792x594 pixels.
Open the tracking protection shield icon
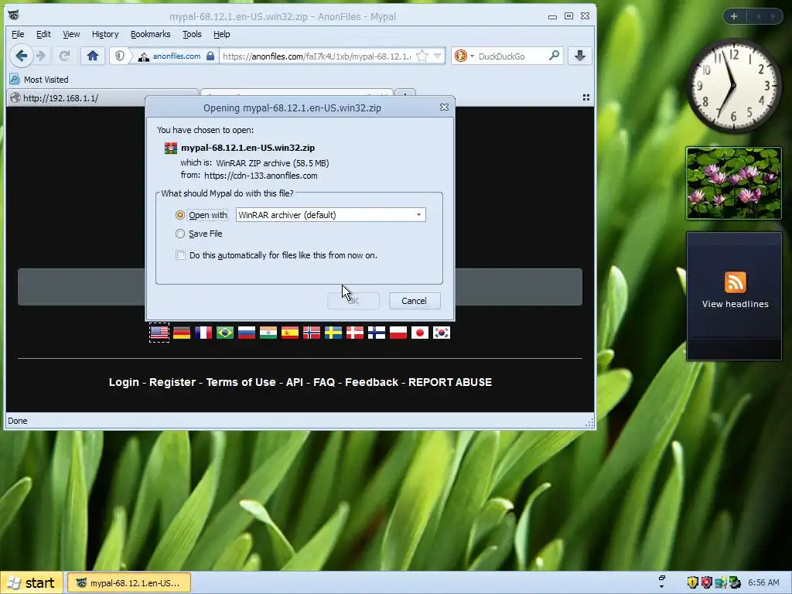[120, 56]
